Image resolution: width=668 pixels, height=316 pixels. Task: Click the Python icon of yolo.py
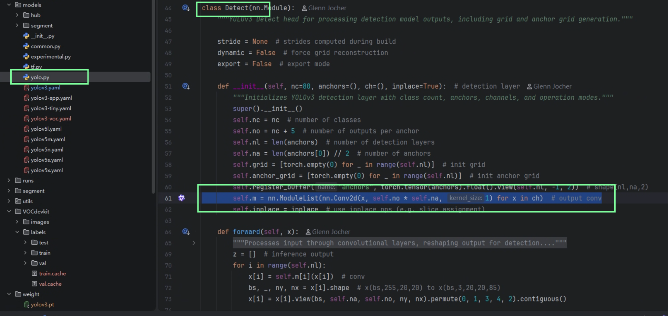pyautogui.click(x=26, y=77)
